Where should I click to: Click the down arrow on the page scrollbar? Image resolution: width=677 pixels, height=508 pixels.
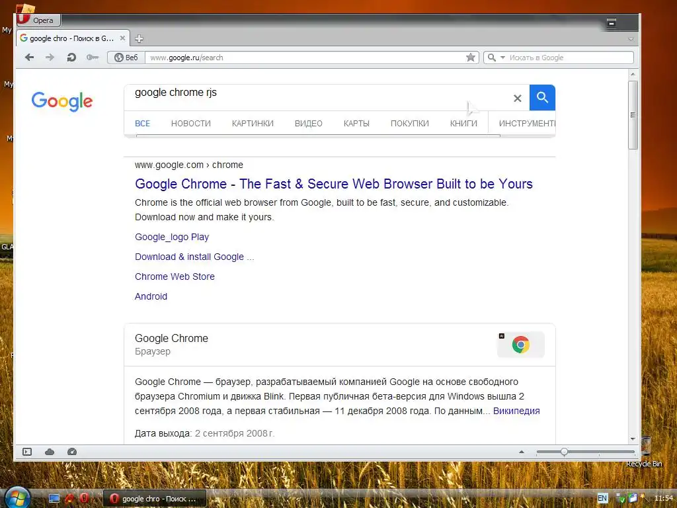tap(633, 439)
